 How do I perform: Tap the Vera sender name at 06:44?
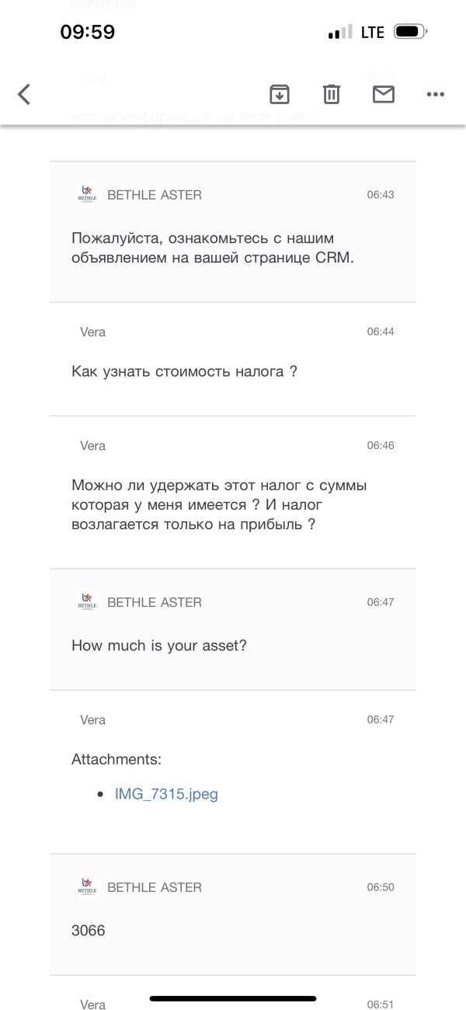click(93, 332)
